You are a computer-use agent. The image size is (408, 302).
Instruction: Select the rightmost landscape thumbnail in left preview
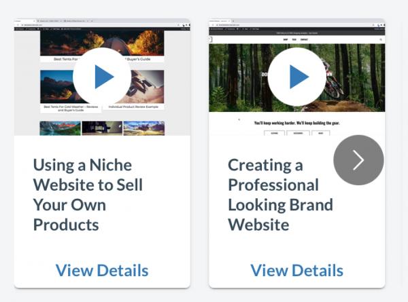click(144, 128)
